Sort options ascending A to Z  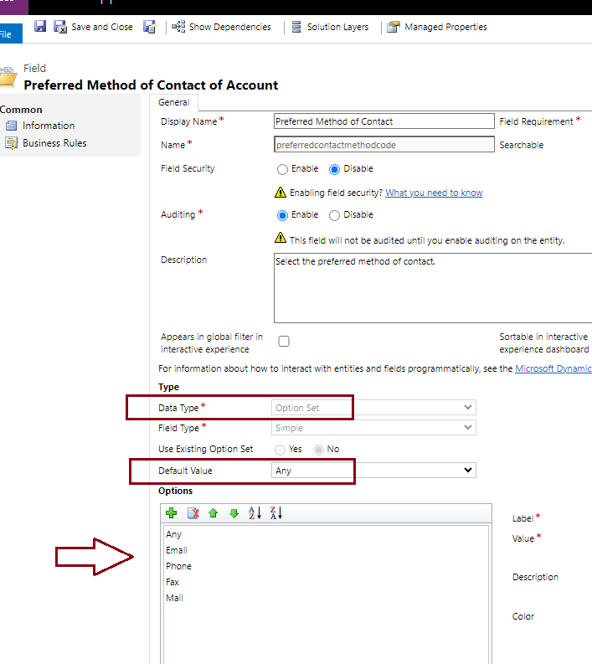[255, 512]
